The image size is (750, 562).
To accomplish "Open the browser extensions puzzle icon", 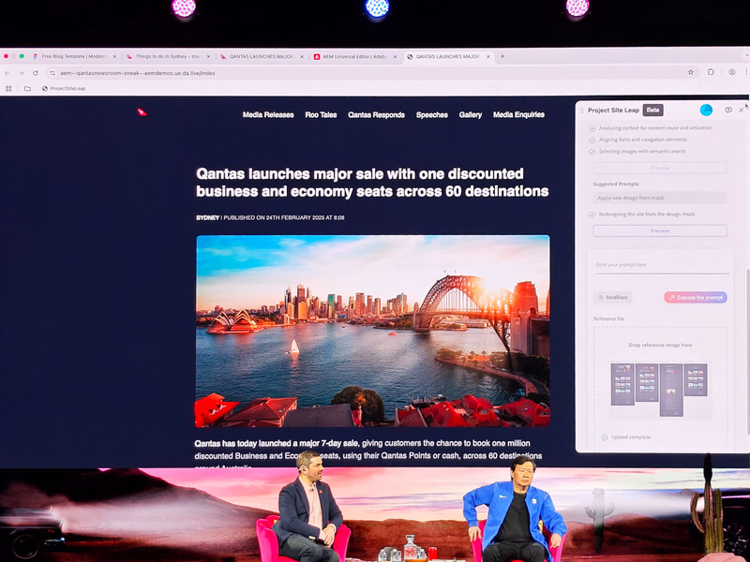I will pos(711,72).
